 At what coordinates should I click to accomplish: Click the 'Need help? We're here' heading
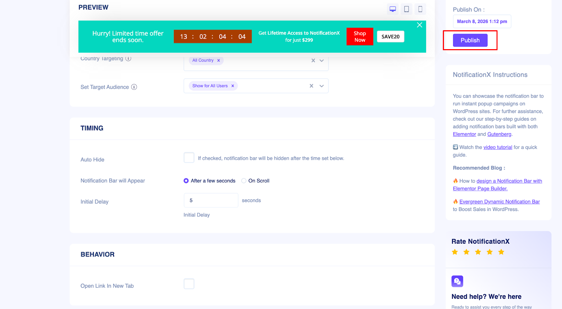tap(486, 297)
